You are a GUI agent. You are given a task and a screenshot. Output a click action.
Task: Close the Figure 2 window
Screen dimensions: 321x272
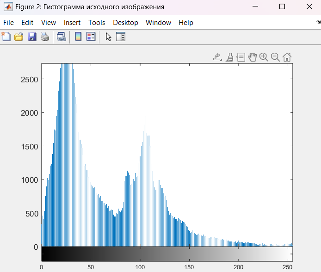(309, 6)
